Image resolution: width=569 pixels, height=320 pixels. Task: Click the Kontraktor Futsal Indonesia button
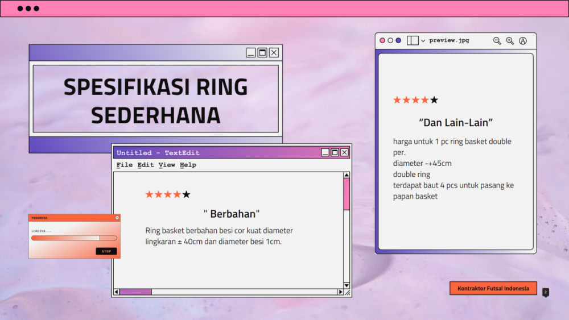tap(493, 289)
